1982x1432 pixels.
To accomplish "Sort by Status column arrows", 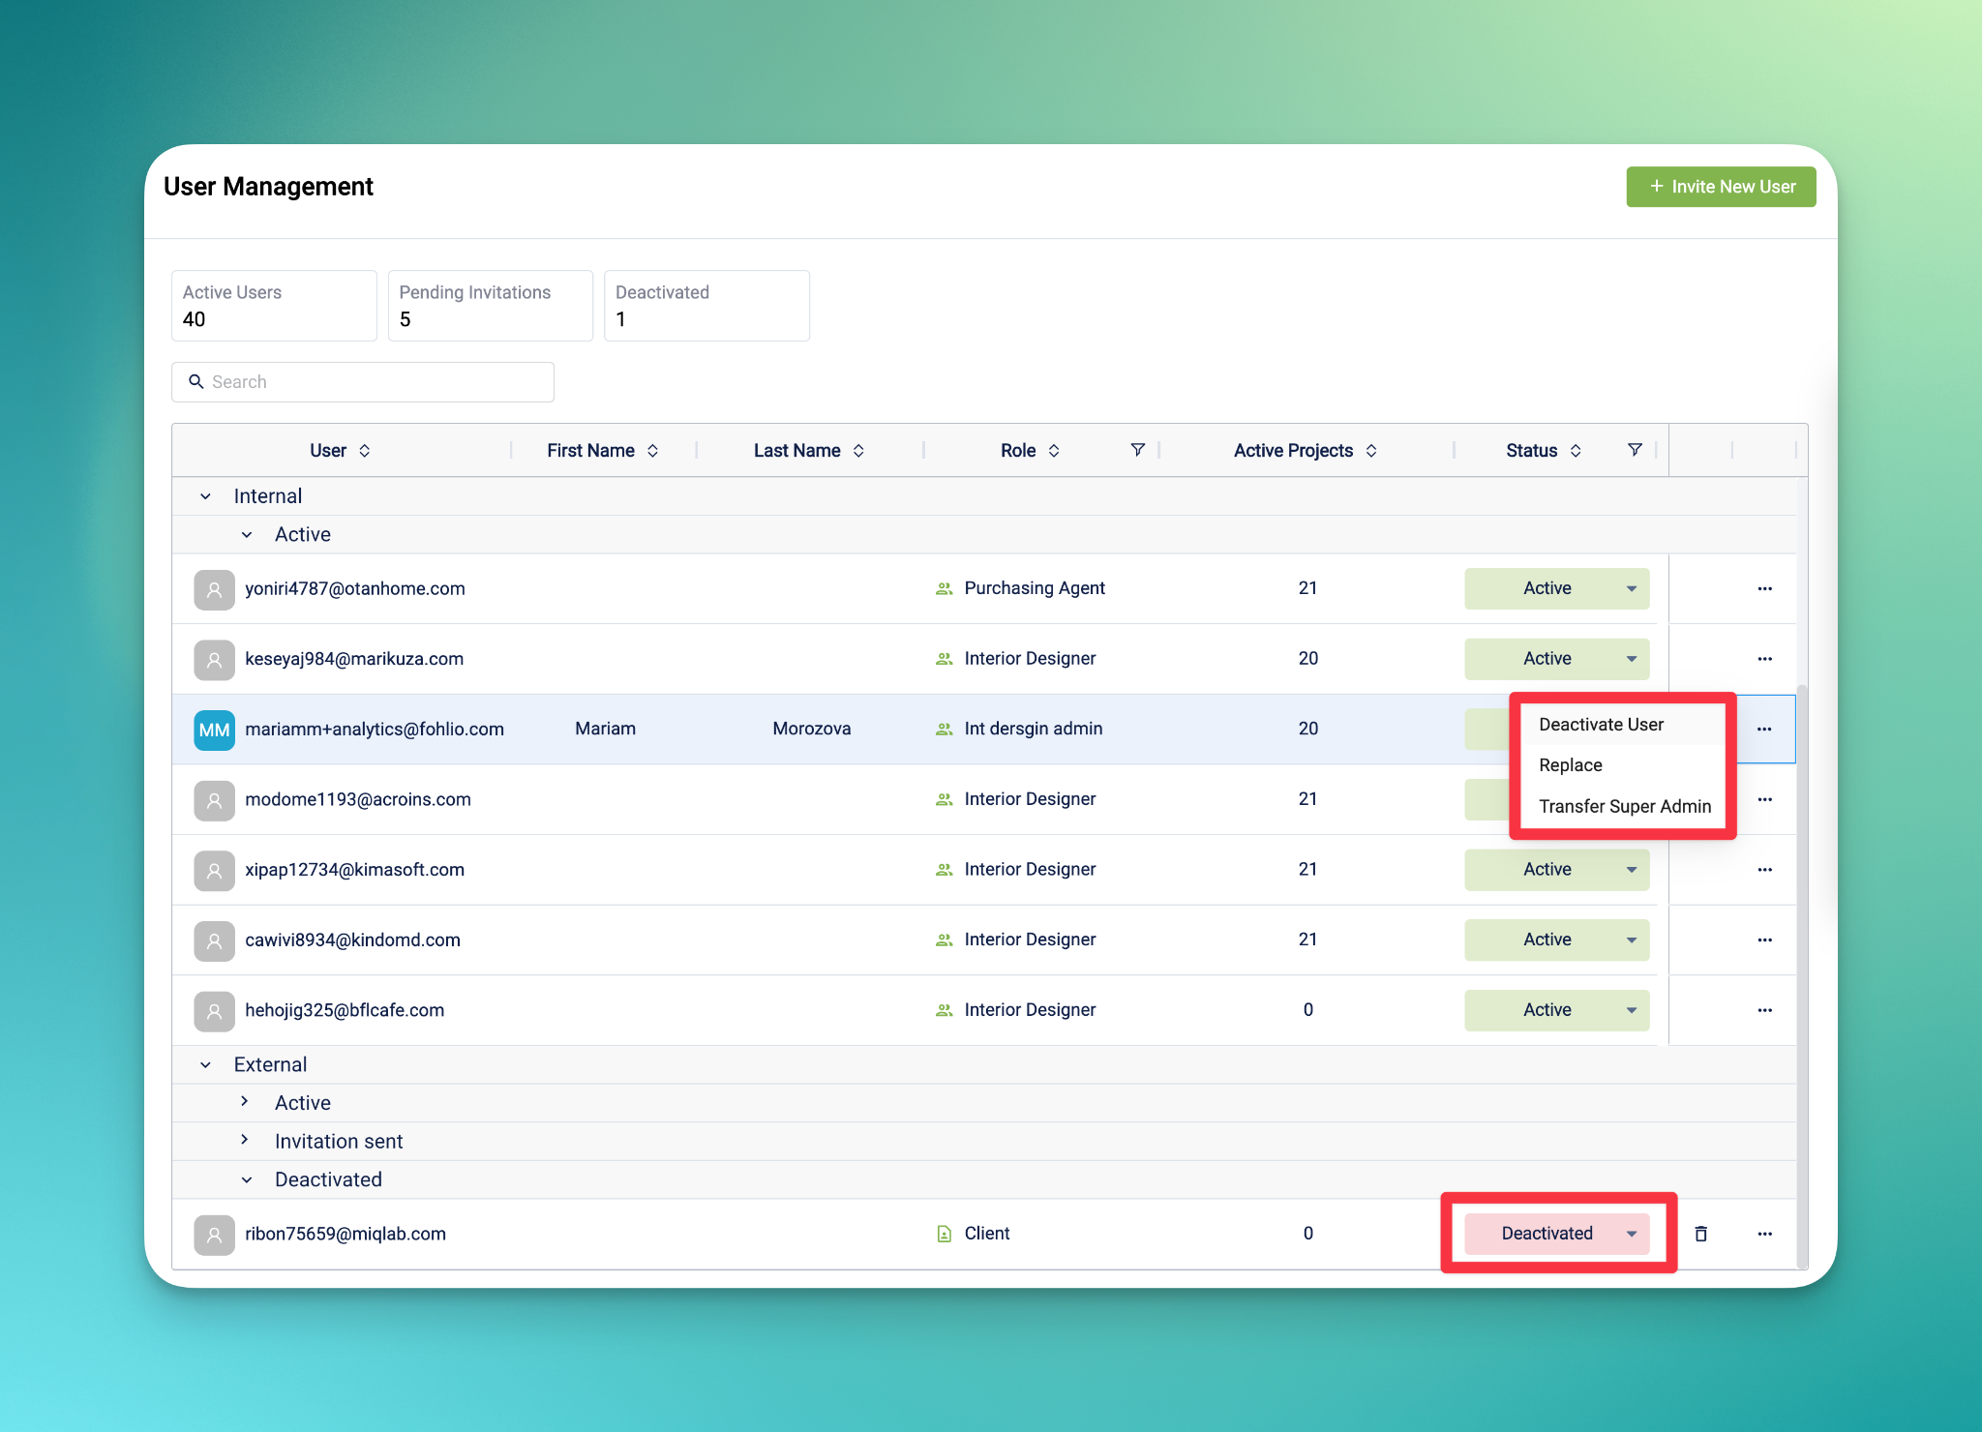I will 1576,451.
